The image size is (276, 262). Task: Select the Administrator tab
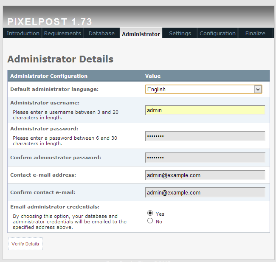click(x=141, y=34)
